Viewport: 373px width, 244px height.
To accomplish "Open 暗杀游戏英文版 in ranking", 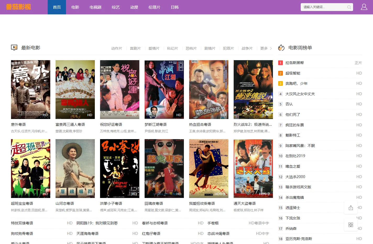I will (x=298, y=187).
